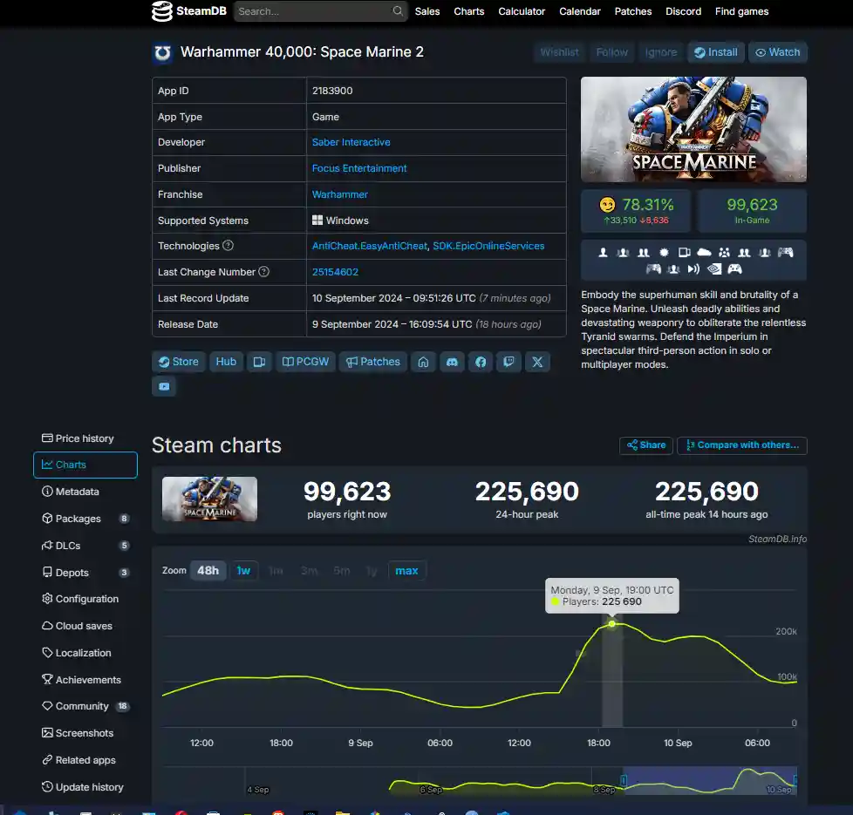
Task: Click the Technologies help question icon
Action: (228, 246)
